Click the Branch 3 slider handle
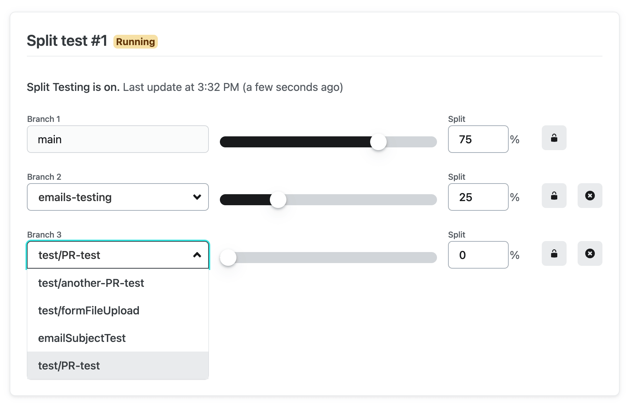Viewport: 630px width, 407px height. coord(228,258)
